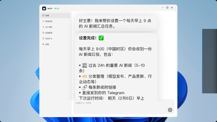
Task: Click the 好主意 assistant message bubble
Action: click(x=116, y=23)
